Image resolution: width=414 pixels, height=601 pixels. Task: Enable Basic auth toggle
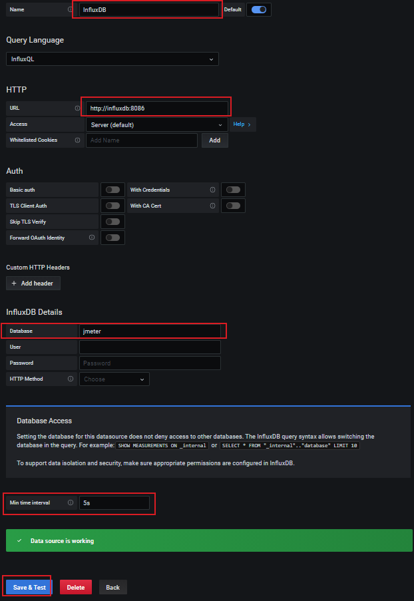pyautogui.click(x=112, y=190)
